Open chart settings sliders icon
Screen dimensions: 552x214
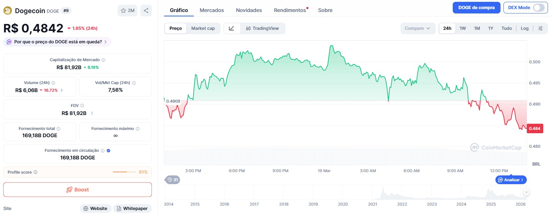pos(541,28)
